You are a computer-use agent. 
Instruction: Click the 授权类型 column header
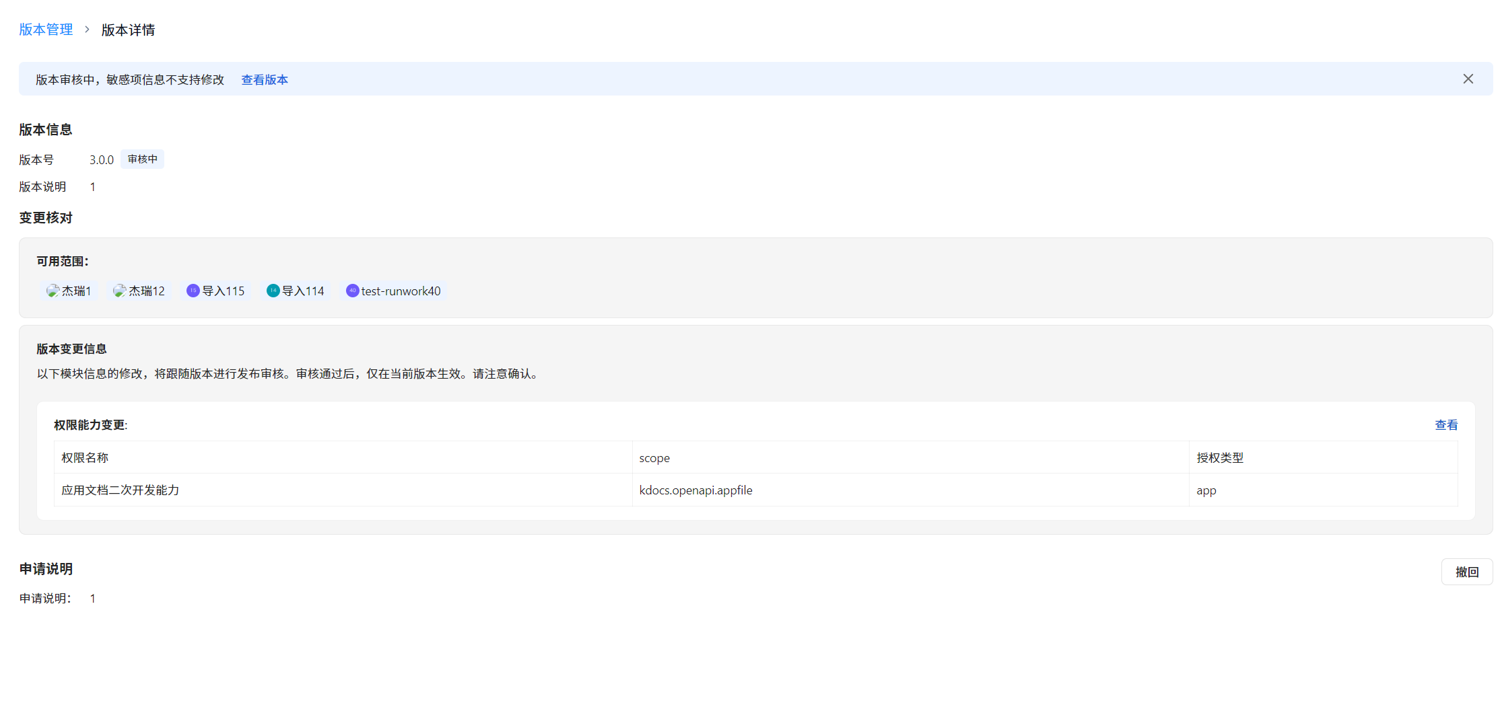tap(1219, 458)
